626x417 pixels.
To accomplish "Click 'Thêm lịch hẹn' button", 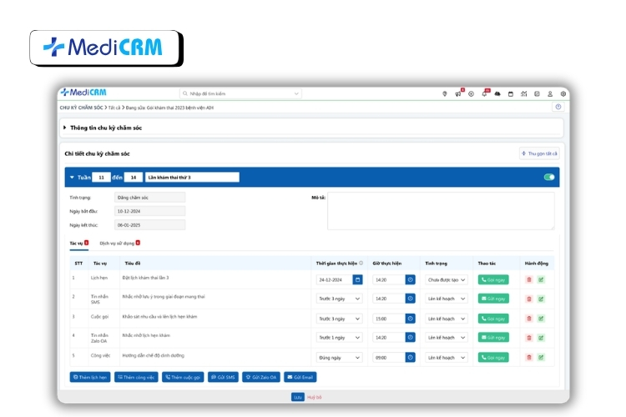I will [x=90, y=377].
